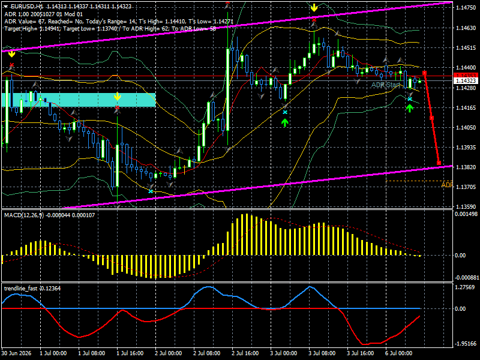The height and width of the screenshot is (360, 480).
Task: Select the EURUSD,H1 chart title text
Action: pos(26,7)
